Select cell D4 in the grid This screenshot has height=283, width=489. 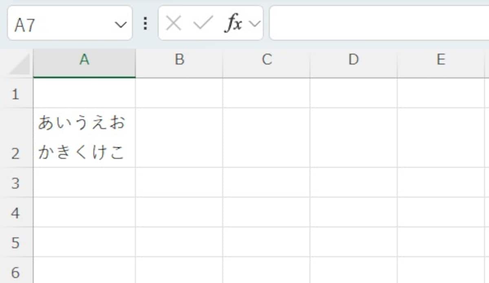pyautogui.click(x=353, y=212)
